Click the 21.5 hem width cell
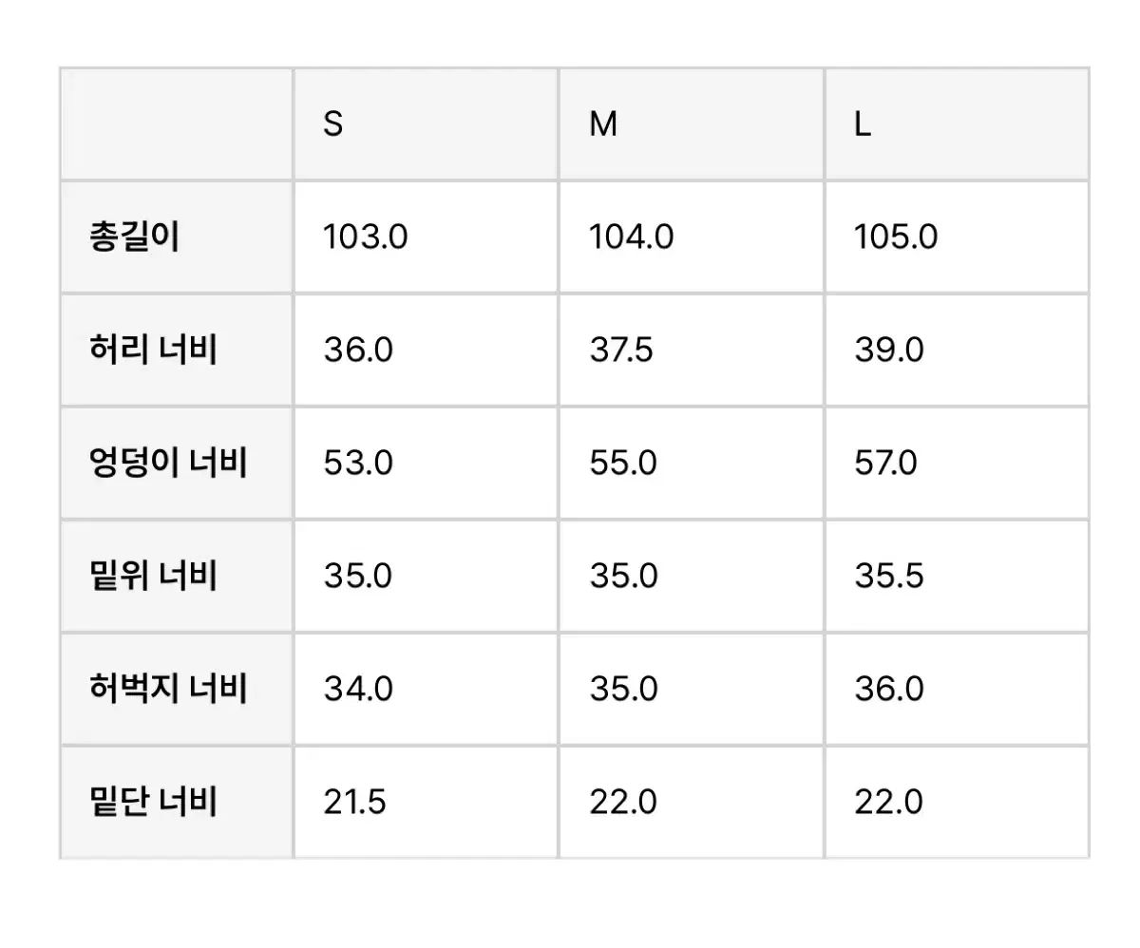Viewport: 1140px width, 948px height. tap(426, 802)
